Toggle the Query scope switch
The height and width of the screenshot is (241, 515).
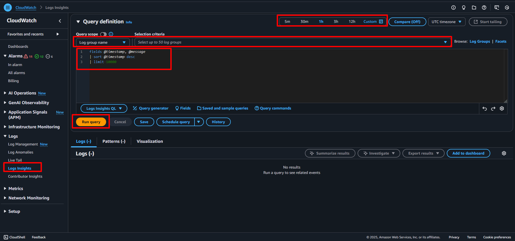(x=103, y=34)
